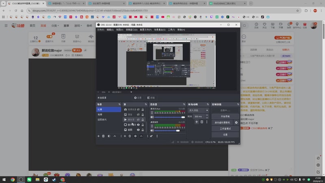Pop out the 控制按钮 dock panel
Screen dimensions: 325x183
pos(238,105)
